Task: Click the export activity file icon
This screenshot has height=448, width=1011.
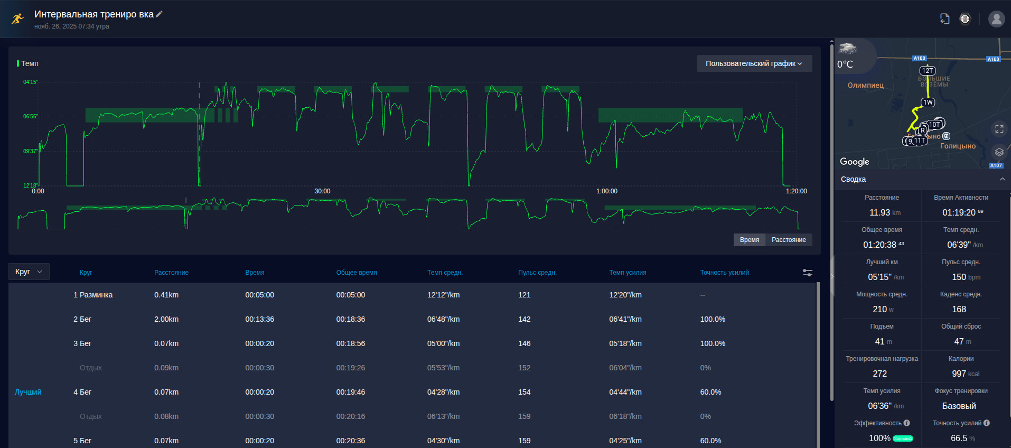Action: point(945,19)
